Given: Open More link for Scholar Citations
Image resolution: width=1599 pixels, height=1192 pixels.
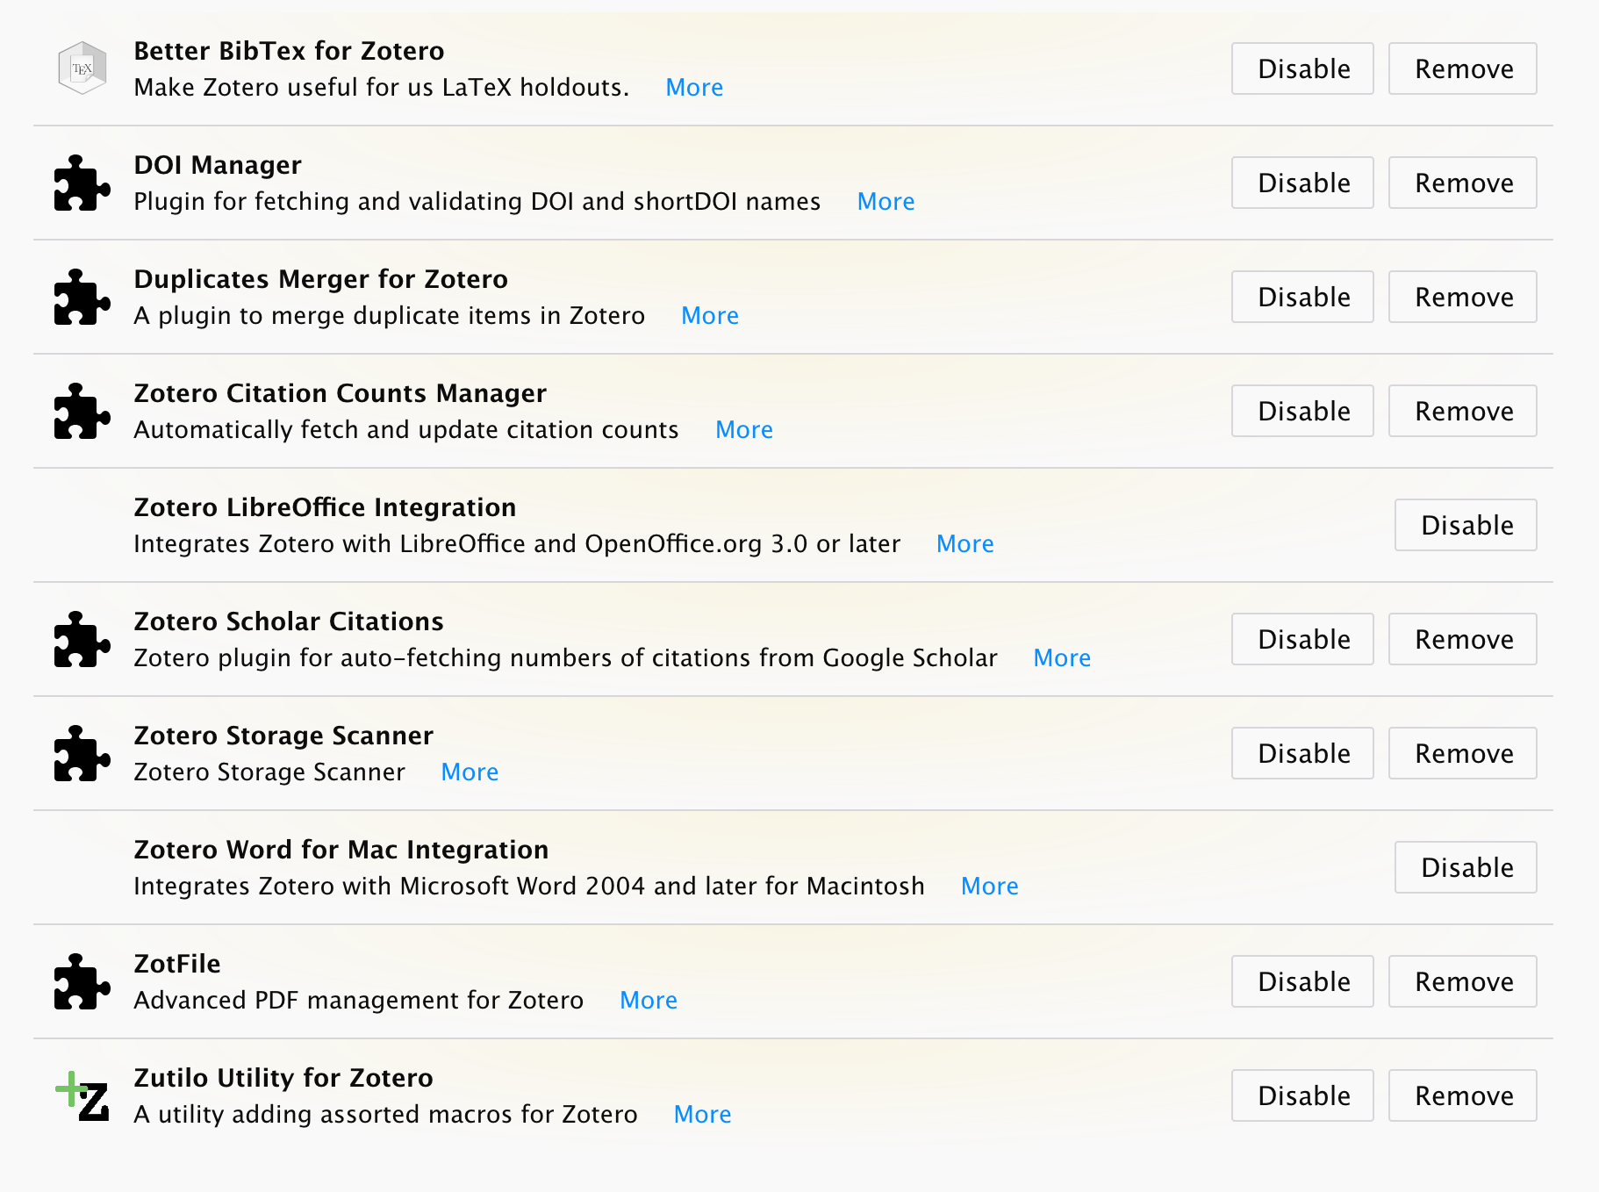Looking at the screenshot, I should tap(1062, 657).
